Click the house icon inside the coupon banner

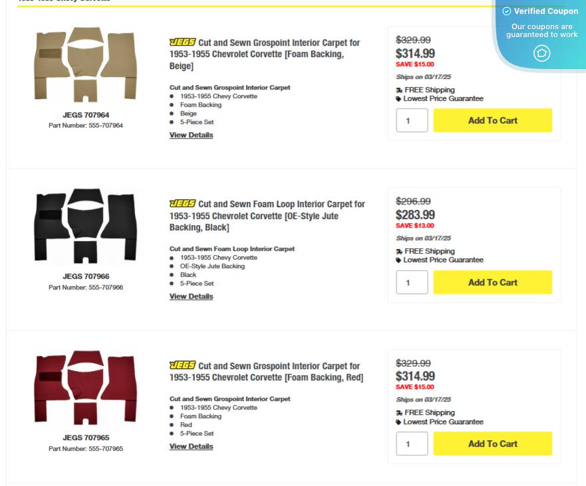[541, 52]
